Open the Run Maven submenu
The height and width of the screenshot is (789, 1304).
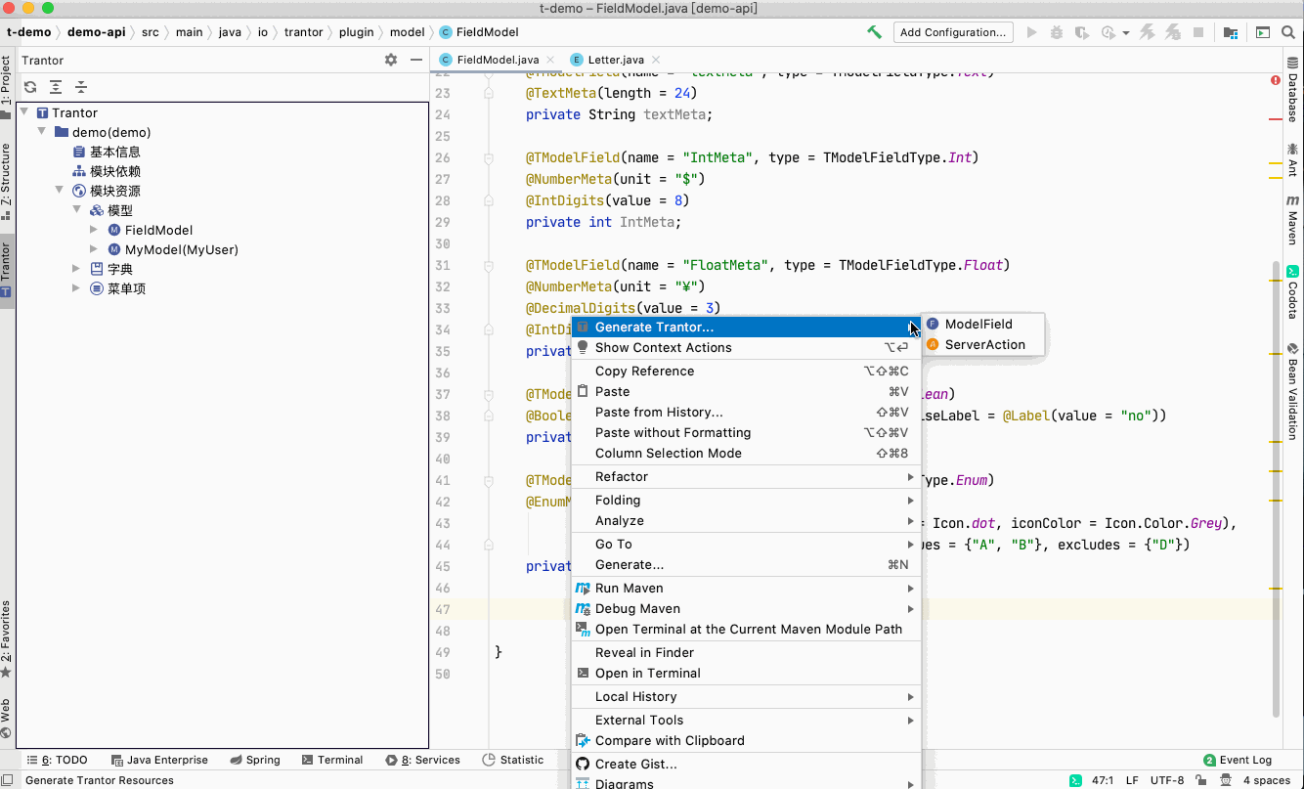[x=746, y=588]
